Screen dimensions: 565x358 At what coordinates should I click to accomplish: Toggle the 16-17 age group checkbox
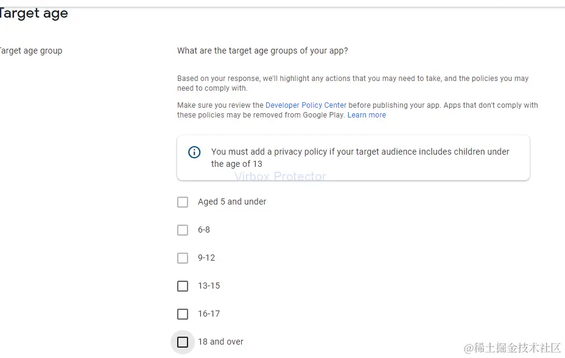(x=183, y=314)
